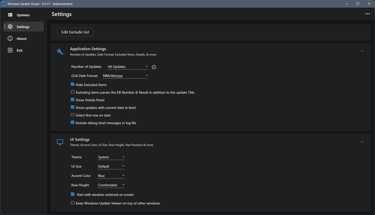Click the Application Settings description subtitle

113,55
